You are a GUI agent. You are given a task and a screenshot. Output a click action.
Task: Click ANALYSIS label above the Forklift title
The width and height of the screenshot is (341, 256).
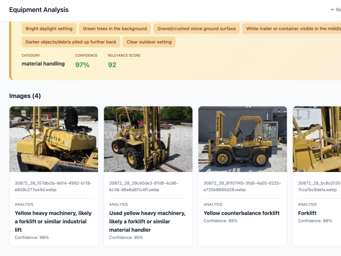coord(307,204)
